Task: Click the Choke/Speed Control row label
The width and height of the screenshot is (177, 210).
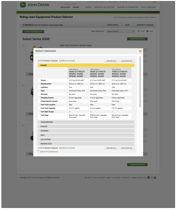Action: 49,101
